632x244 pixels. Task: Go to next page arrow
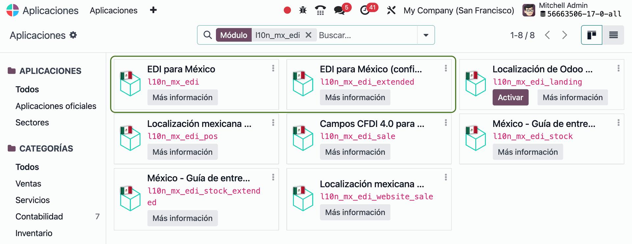[x=565, y=35]
